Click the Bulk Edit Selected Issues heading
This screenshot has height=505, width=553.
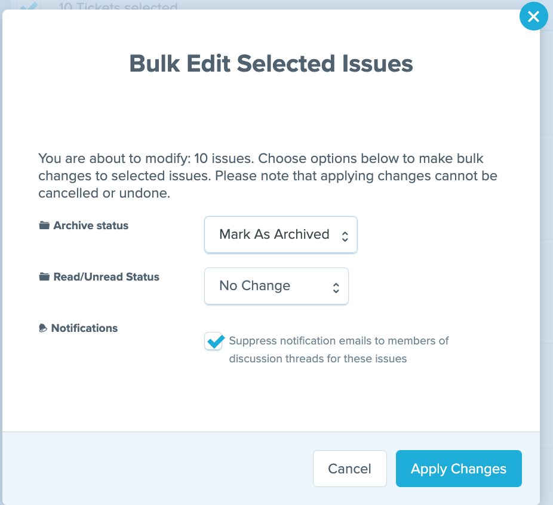271,63
